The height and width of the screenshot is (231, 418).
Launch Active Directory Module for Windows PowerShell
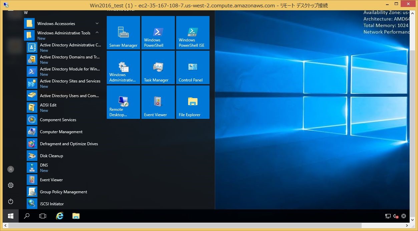pyautogui.click(x=64, y=71)
